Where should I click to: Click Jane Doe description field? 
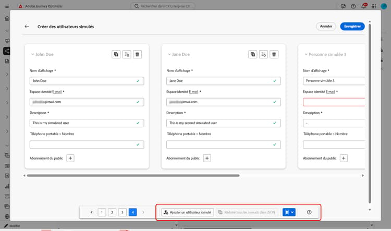[224, 123]
